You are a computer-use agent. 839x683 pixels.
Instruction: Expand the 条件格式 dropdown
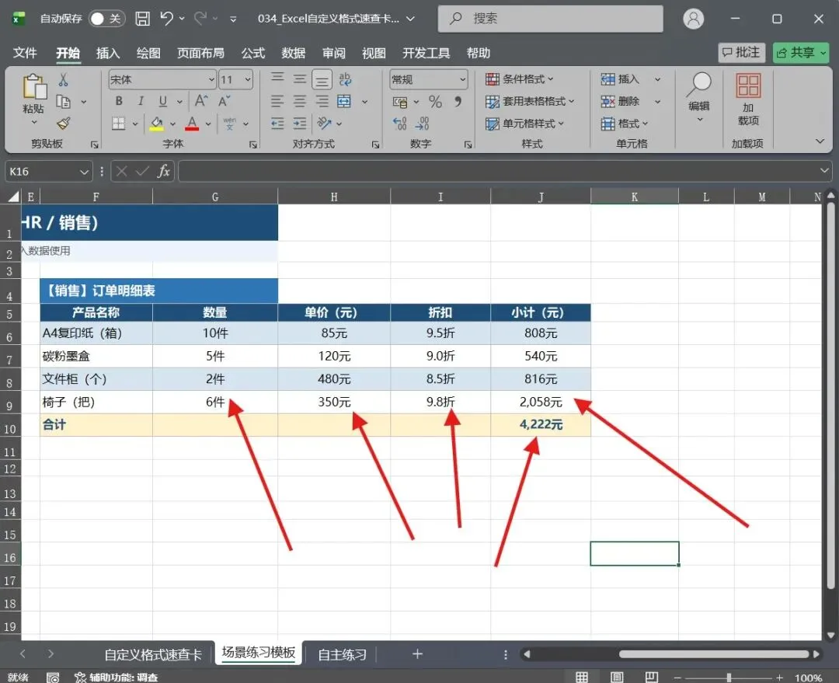coord(520,79)
